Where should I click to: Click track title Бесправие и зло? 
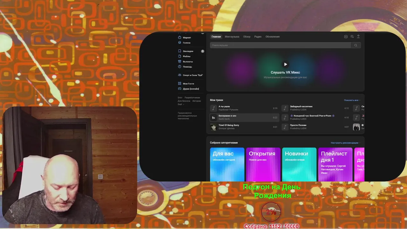[227, 116]
